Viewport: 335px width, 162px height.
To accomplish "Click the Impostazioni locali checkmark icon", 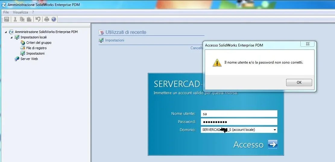I will [x=17, y=37].
